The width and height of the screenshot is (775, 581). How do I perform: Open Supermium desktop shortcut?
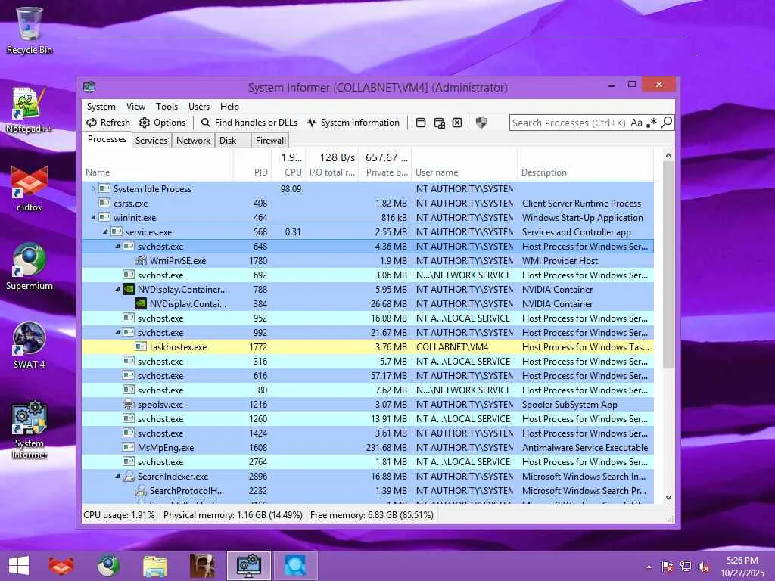30,267
